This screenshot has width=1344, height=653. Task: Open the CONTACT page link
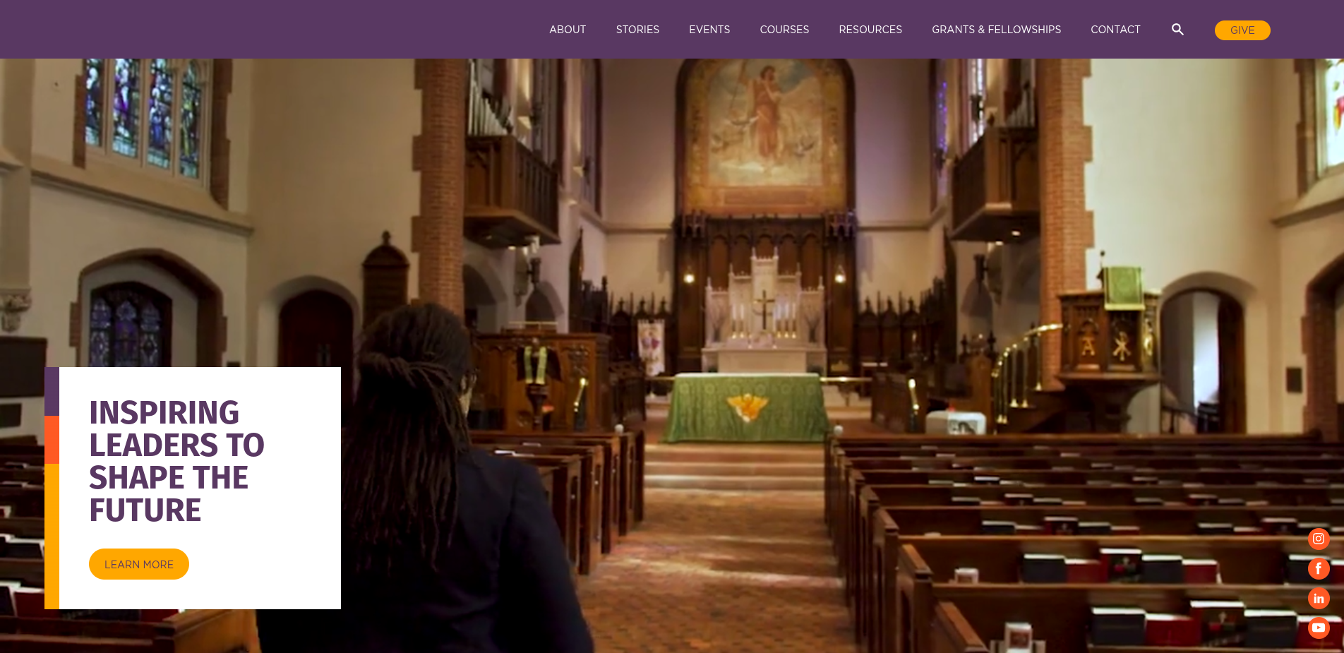(1115, 29)
